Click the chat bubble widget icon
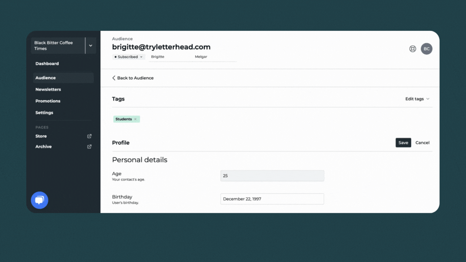 pos(39,200)
